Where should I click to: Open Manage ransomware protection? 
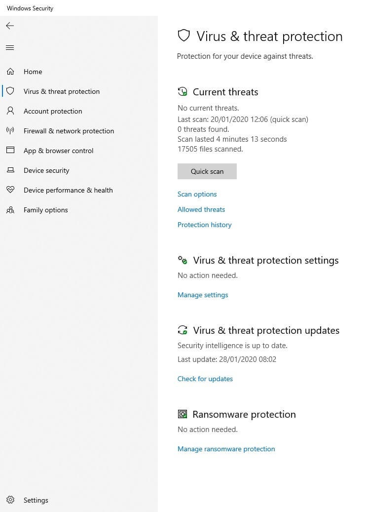point(226,449)
